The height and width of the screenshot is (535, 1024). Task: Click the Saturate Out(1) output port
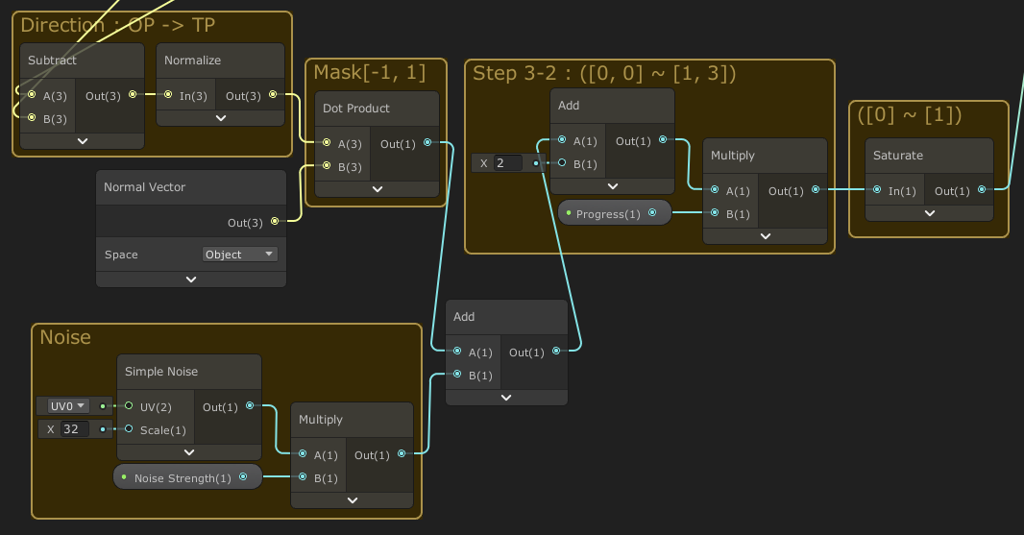(982, 189)
